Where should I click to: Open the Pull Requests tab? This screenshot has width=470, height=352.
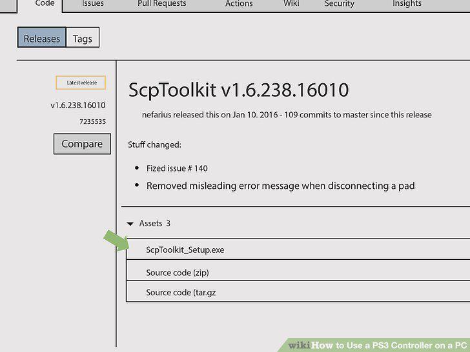click(162, 4)
